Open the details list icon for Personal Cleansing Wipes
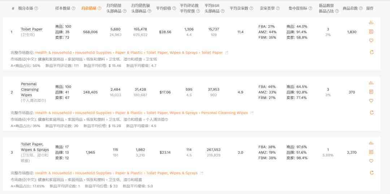This screenshot has height=194, width=390. (x=371, y=92)
